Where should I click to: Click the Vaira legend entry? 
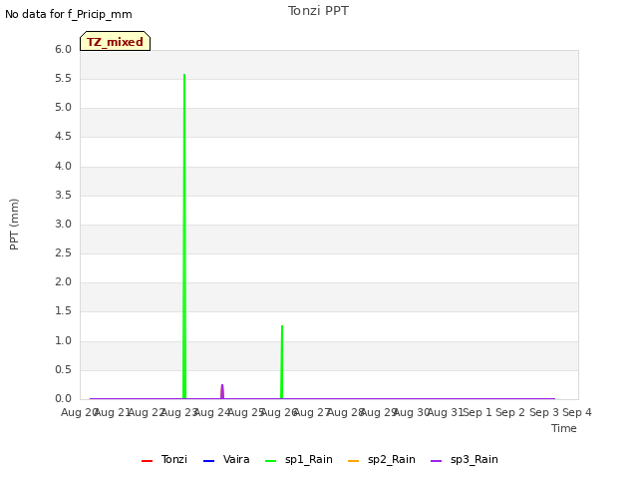pyautogui.click(x=226, y=459)
